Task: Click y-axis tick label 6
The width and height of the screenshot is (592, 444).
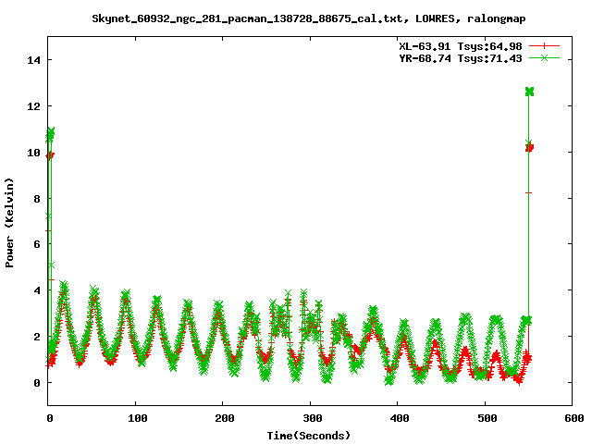Action: click(37, 244)
